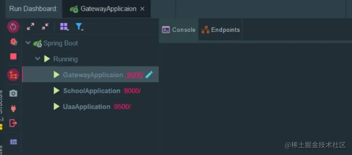Toggle the tree structure view icon
Image resolution: width=352 pixels, height=155 pixels.
click(x=13, y=75)
